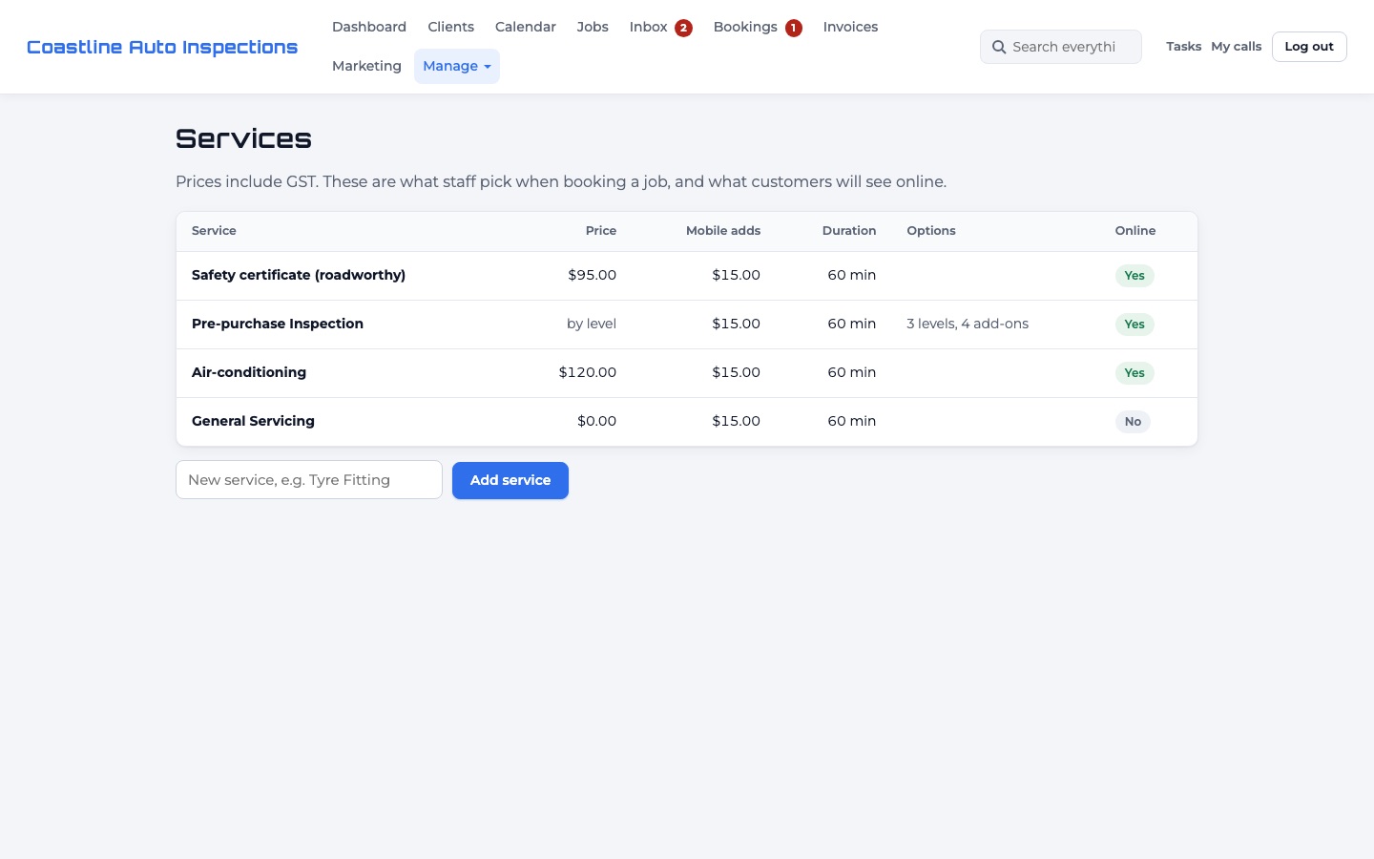The height and width of the screenshot is (859, 1374).
Task: Click the Price column header
Action: click(x=601, y=231)
